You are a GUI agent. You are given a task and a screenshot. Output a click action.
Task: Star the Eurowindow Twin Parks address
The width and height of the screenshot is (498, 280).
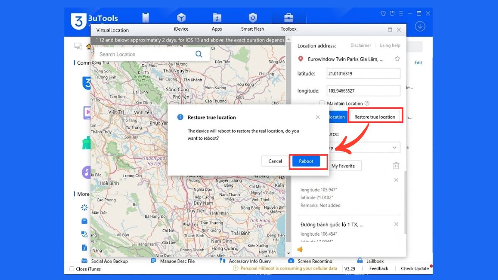[x=397, y=59]
